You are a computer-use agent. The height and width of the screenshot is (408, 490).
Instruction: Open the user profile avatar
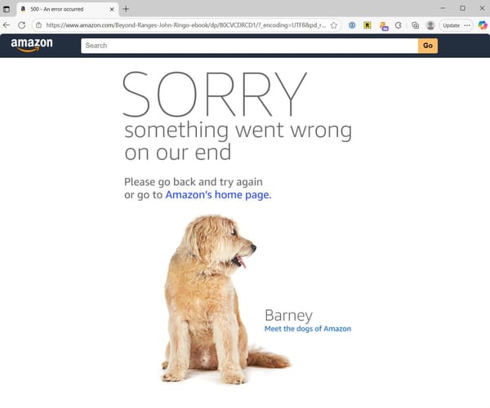(x=430, y=25)
